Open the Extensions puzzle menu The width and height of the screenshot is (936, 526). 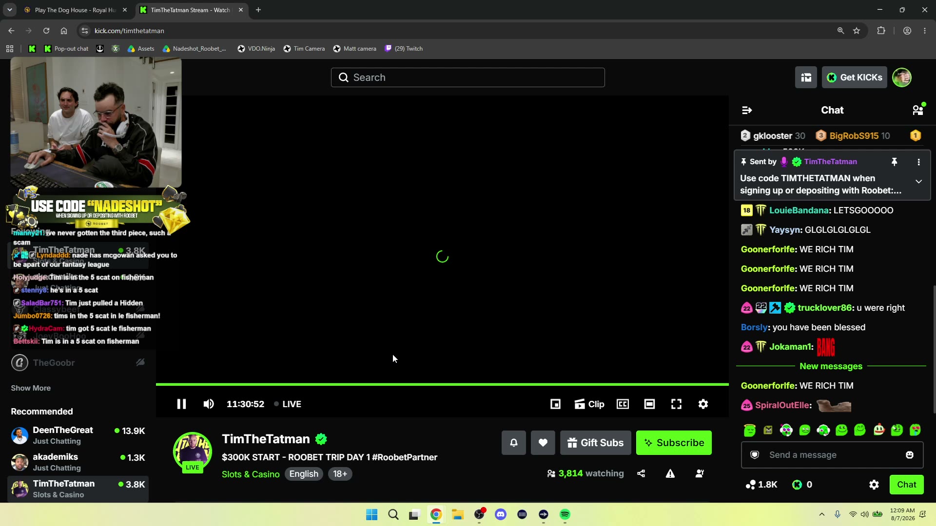(881, 31)
